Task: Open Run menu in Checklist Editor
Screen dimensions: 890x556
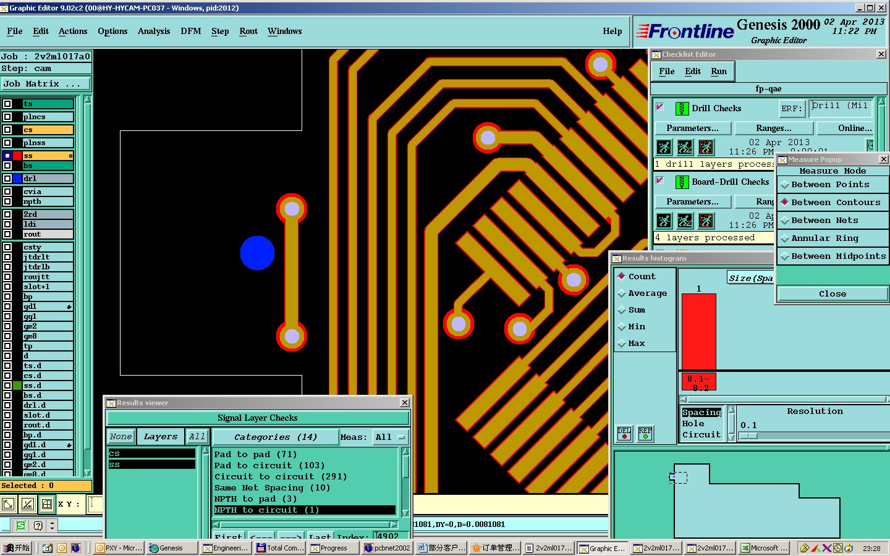Action: click(x=719, y=72)
